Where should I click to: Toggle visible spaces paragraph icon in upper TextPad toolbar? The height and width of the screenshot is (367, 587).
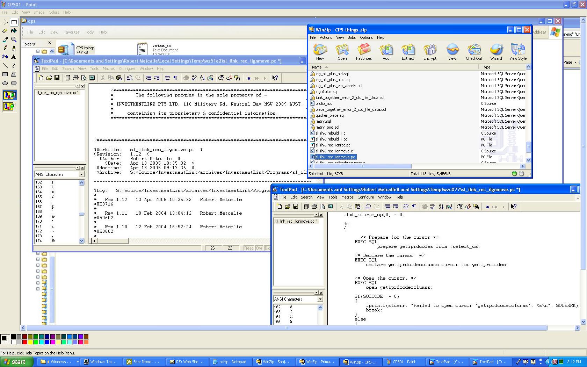point(175,78)
